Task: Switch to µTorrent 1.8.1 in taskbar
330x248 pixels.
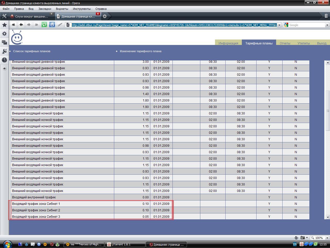Action: 125,244
